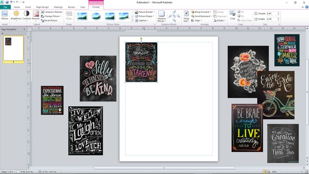Image resolution: width=309 pixels, height=174 pixels.
Task: Decrease Width with the down stepper
Action: (x=278, y=20)
